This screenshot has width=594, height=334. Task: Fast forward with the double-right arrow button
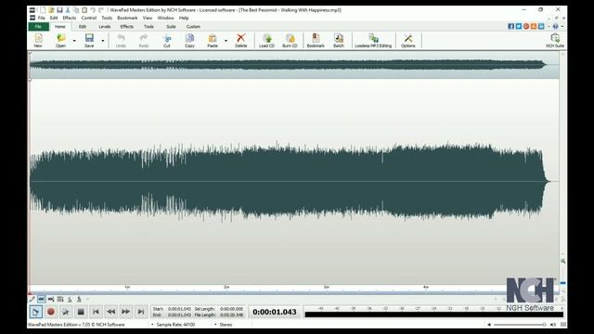[126, 312]
